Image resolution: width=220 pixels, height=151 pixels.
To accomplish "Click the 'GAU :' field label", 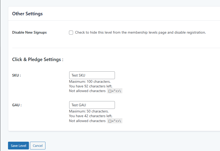I will (x=17, y=105).
